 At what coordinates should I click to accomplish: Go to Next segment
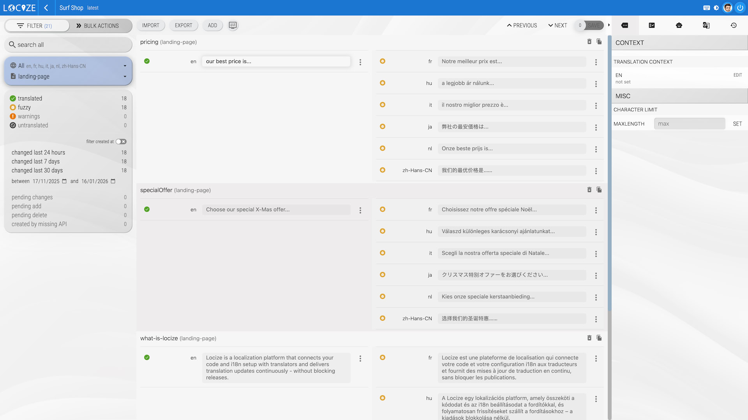tap(557, 25)
